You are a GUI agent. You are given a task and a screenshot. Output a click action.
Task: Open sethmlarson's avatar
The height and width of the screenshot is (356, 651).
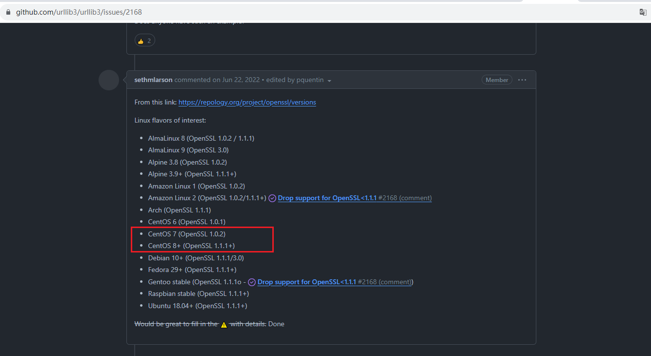109,80
